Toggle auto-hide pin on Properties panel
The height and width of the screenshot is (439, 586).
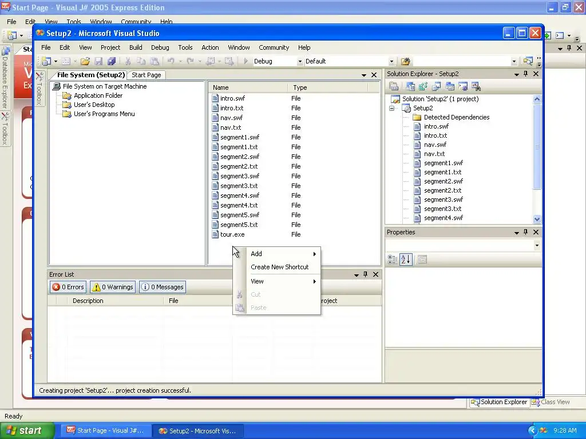[x=526, y=232]
